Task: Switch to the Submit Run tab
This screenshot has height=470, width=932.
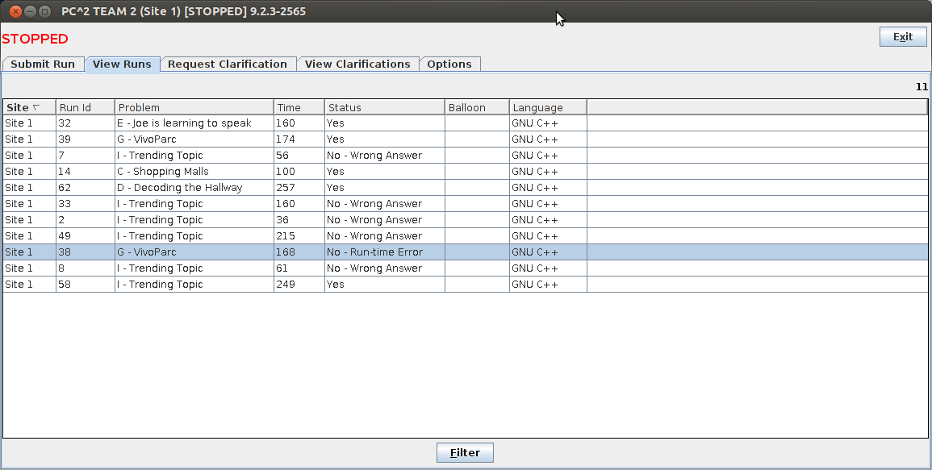Action: tap(43, 64)
